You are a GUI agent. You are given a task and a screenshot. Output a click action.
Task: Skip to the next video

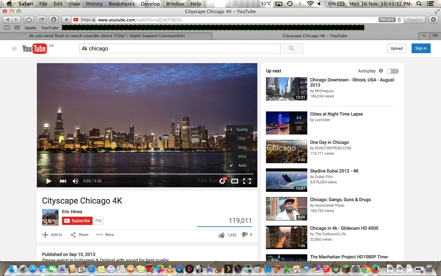(x=63, y=181)
